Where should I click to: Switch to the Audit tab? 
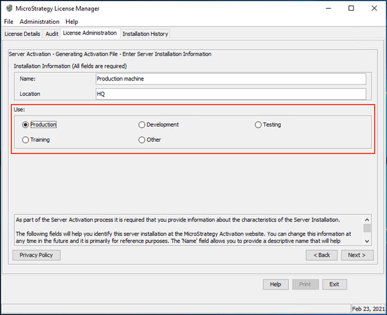(52, 34)
